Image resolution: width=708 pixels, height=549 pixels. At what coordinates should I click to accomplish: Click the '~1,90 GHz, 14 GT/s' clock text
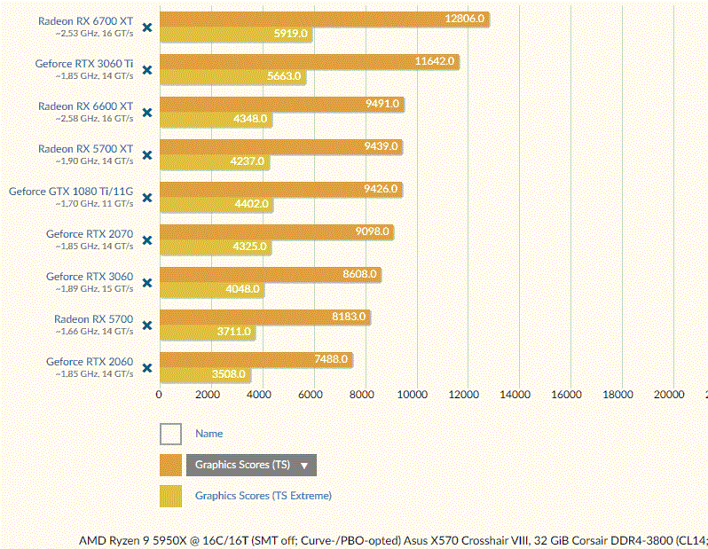[x=94, y=161]
